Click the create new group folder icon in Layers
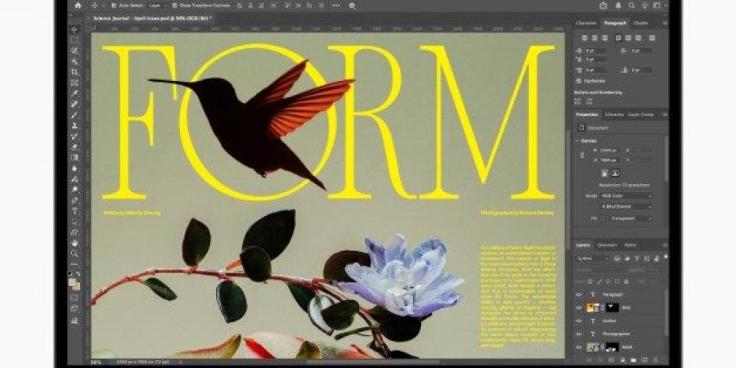Viewport: 736px width, 368px height. (x=633, y=360)
